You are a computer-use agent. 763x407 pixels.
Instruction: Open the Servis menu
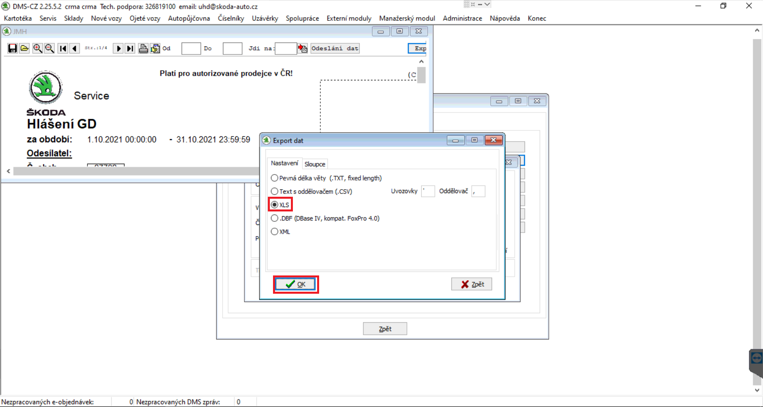tap(48, 18)
